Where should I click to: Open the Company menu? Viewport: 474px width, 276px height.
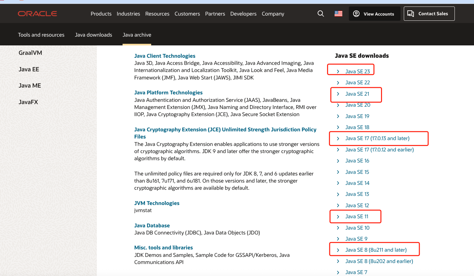273,14
